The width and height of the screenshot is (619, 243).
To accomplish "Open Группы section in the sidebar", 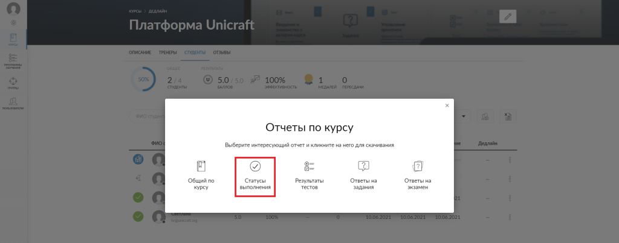I will point(13,83).
